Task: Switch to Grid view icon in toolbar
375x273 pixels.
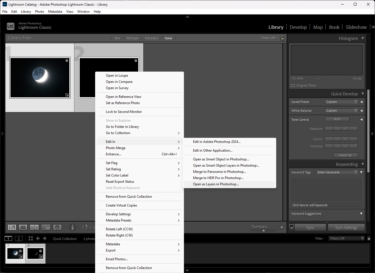Action: click(12, 227)
